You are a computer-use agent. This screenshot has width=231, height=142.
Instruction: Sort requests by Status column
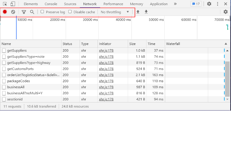[71, 44]
